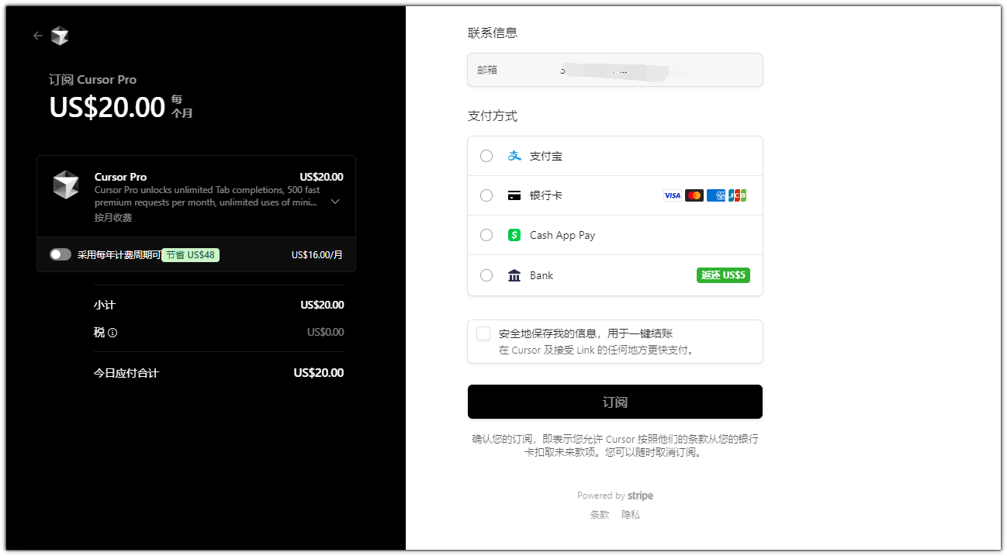This screenshot has height=556, width=1007.
Task: Click the 支付宝 payment option label
Action: (x=546, y=156)
